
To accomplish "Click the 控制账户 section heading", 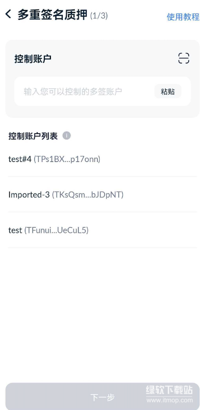I will (33, 59).
